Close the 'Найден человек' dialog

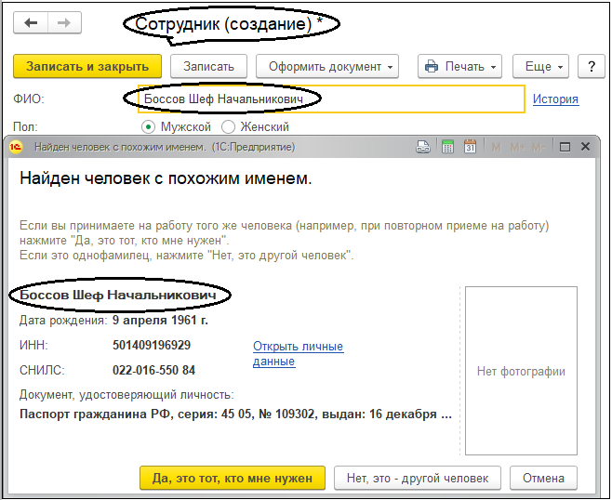click(585, 147)
